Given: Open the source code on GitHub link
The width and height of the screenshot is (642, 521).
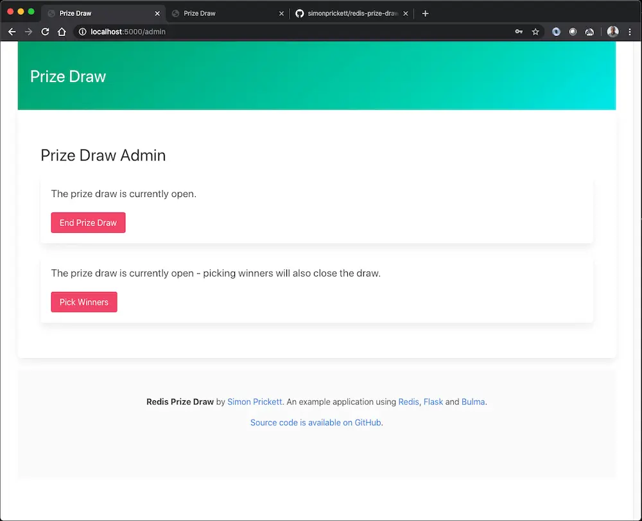Looking at the screenshot, I should pyautogui.click(x=316, y=422).
